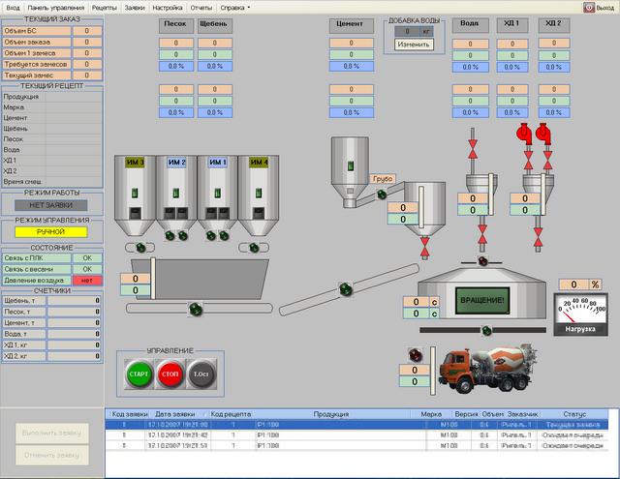Select the first order row in table
Viewport: 620px width, 479px height.
click(x=358, y=425)
